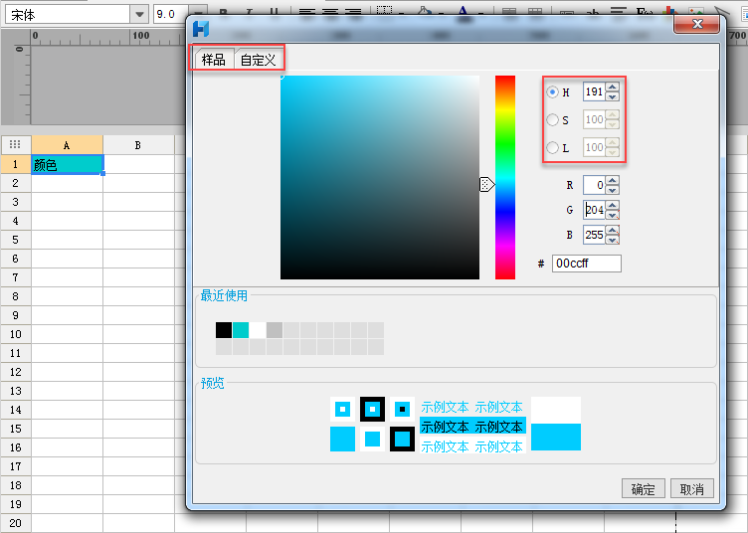The width and height of the screenshot is (748, 533).
Task: Click the 最近使用 section label
Action: 224,295
